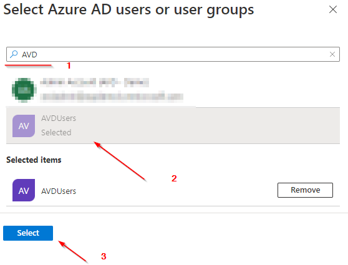Confirm with the blue Select button
The width and height of the screenshot is (348, 265).
pyautogui.click(x=28, y=233)
